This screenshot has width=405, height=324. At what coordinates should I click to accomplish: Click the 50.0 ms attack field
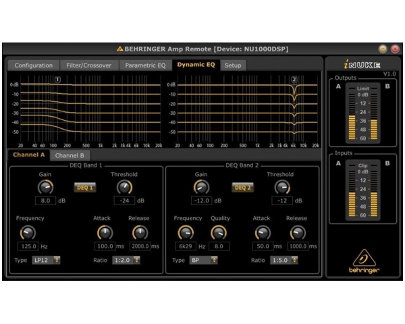(x=263, y=246)
